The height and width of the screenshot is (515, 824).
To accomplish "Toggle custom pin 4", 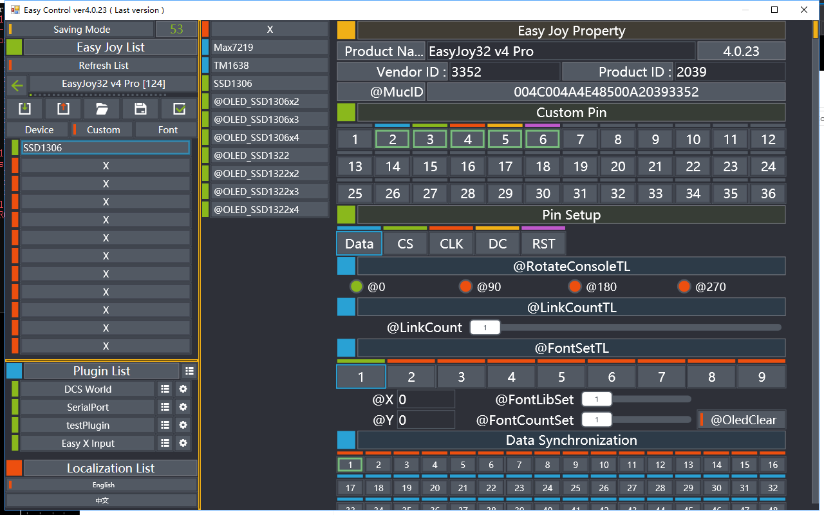I will [x=468, y=139].
